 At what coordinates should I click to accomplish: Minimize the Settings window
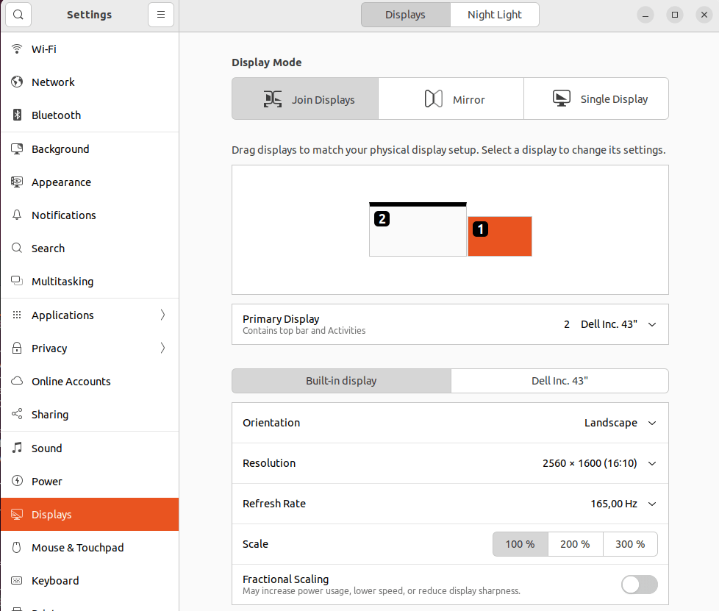click(x=645, y=15)
